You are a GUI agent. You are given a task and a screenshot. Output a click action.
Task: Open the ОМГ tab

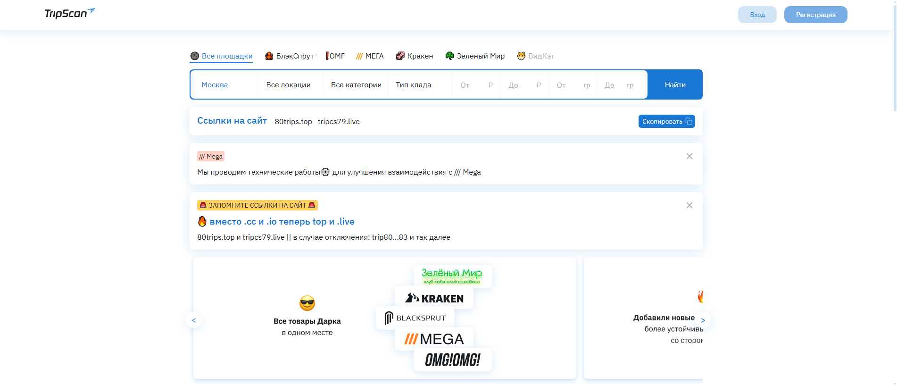click(335, 56)
